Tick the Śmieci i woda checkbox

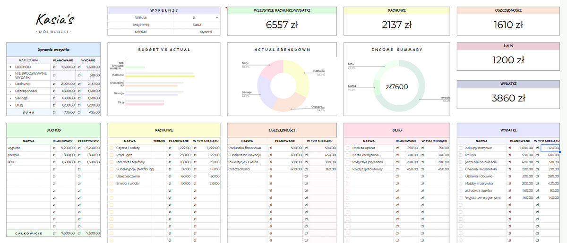pos(112,183)
